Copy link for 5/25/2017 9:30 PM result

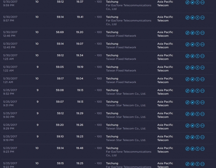[x=187, y=114]
